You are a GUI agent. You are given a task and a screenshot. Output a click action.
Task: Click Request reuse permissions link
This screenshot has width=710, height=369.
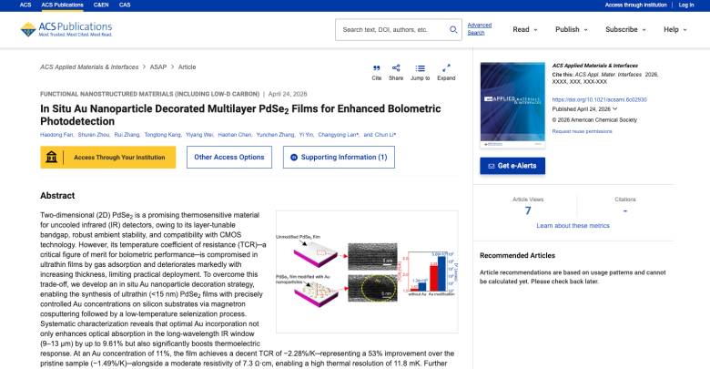[x=582, y=131]
